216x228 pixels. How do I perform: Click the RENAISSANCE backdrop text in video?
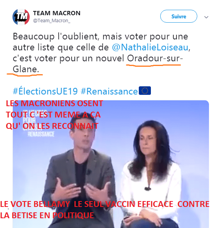(x=41, y=134)
